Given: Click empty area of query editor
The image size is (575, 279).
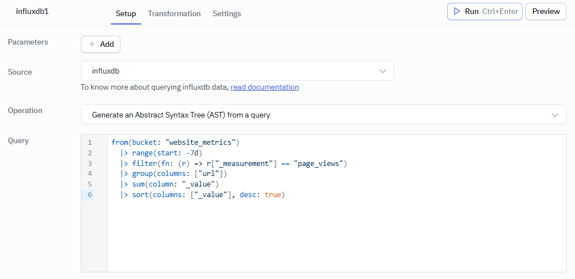Looking at the screenshot, I should (335, 239).
